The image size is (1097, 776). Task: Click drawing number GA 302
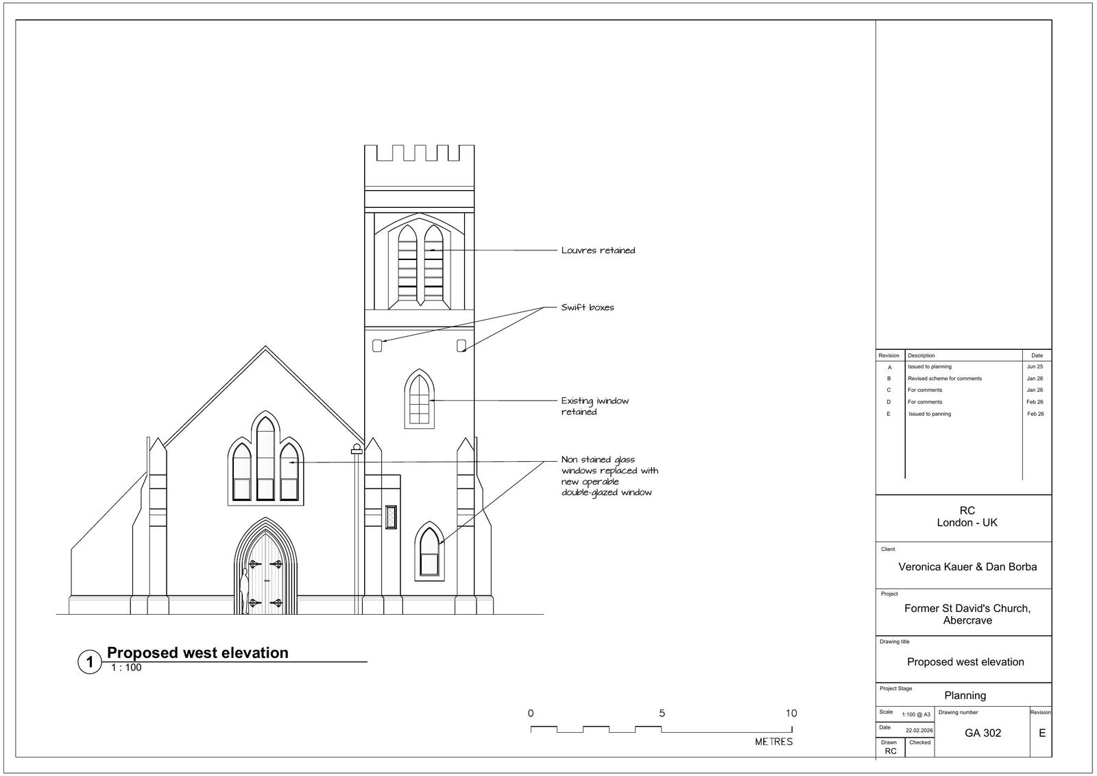pyautogui.click(x=983, y=733)
